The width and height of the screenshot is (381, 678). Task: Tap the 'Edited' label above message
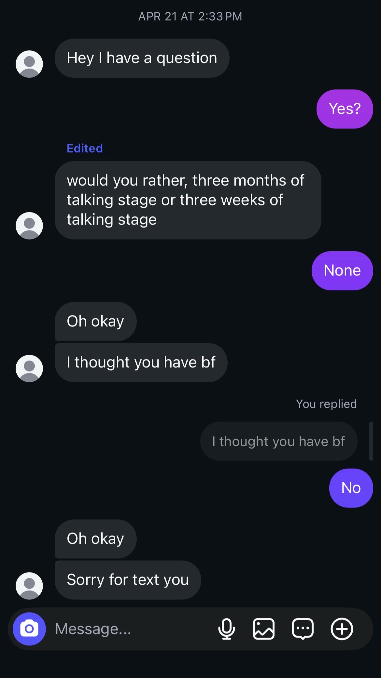click(85, 148)
